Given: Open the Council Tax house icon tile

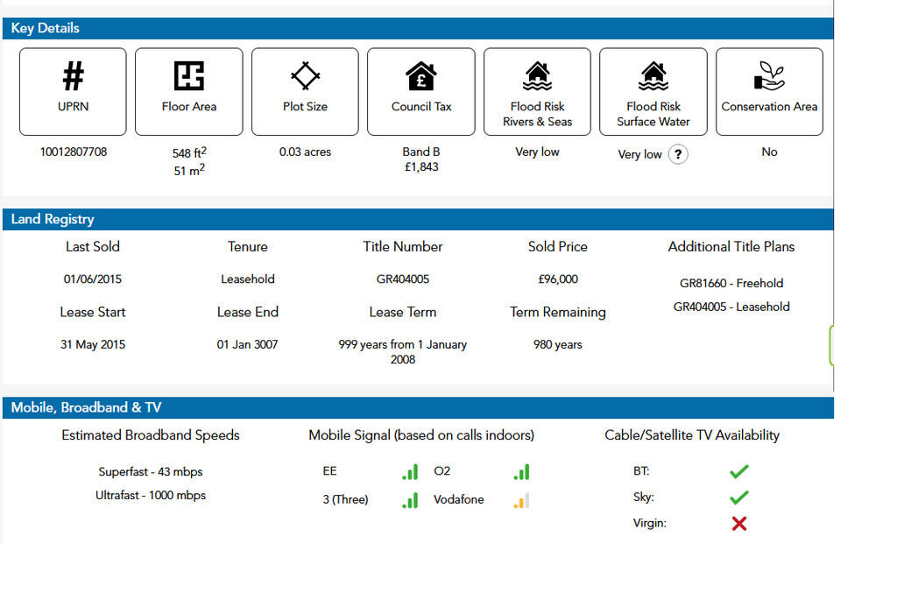Looking at the screenshot, I should tap(421, 92).
